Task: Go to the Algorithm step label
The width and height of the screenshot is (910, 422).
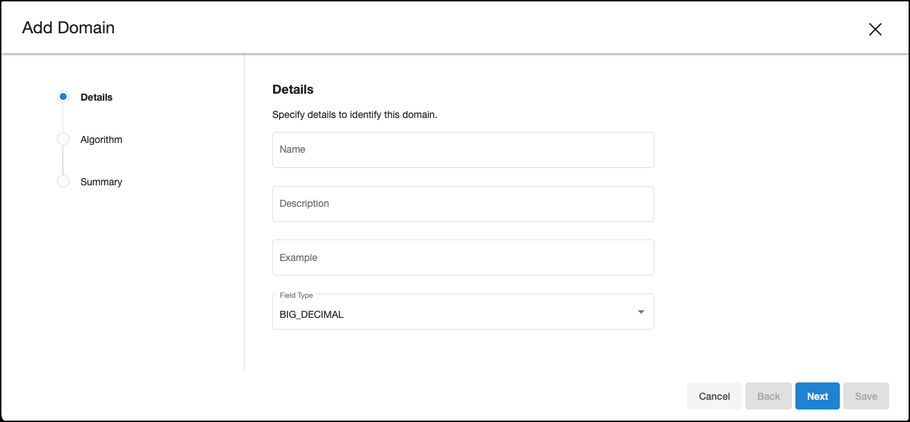Action: point(101,140)
